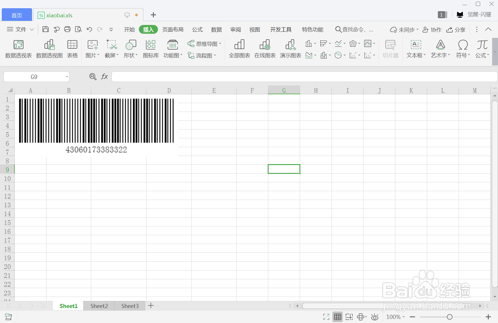498x323 pixels.
Task: Toggle eye protection mode icon
Action: tap(375, 317)
